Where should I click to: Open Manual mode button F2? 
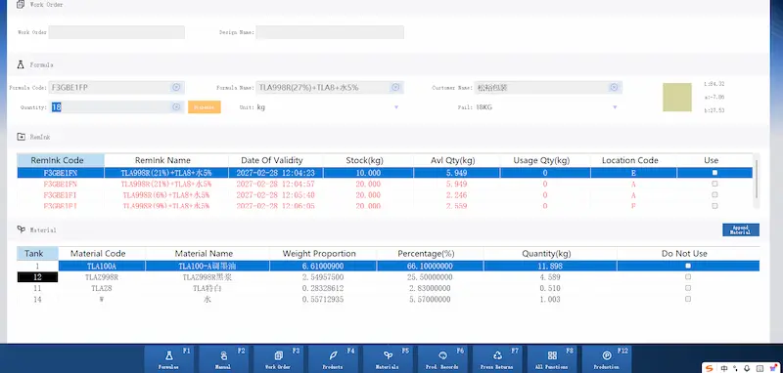point(223,358)
